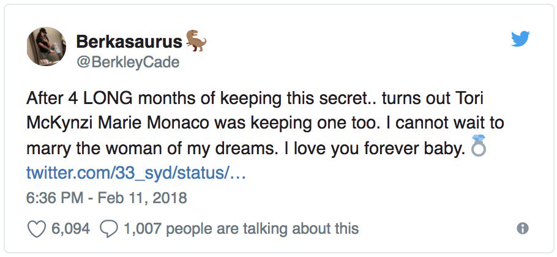Click the 6,094 likes count
Viewport: 557px width, 257px height.
point(70,229)
